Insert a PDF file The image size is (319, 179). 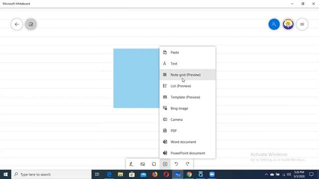point(187,130)
